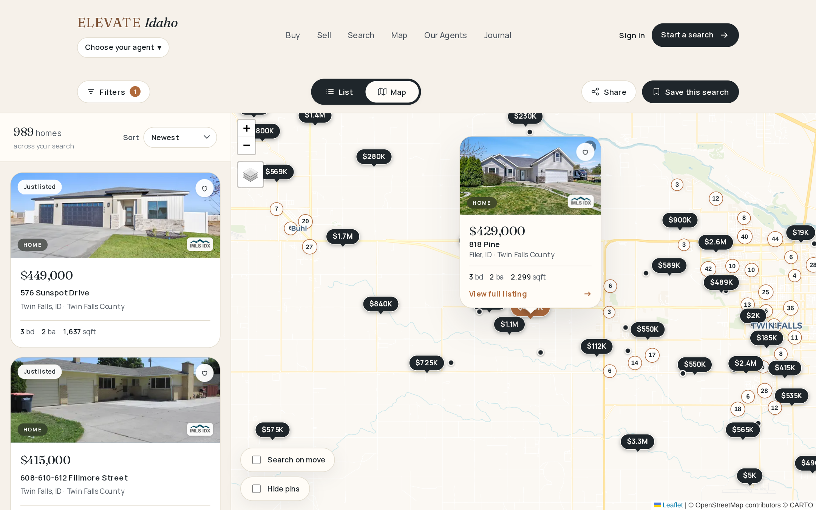Open the Search nav item
This screenshot has height=510, width=816.
(x=361, y=36)
